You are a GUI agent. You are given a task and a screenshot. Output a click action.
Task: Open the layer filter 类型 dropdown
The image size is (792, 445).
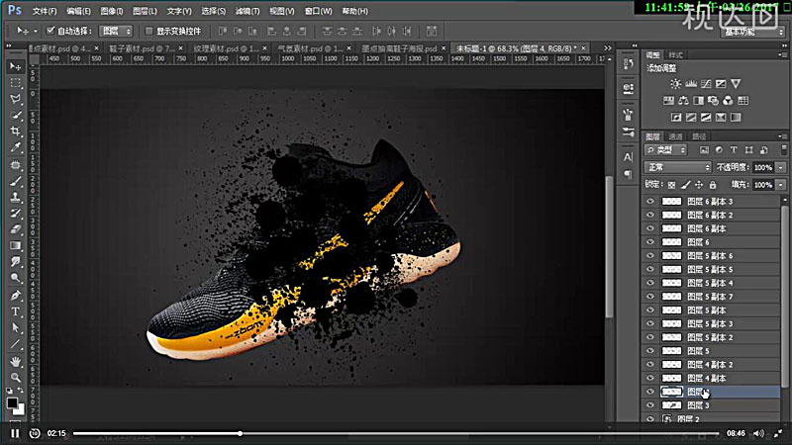click(665, 150)
